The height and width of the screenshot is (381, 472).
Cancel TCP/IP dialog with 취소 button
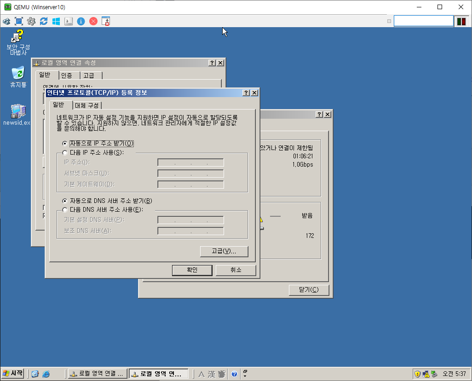(x=236, y=270)
